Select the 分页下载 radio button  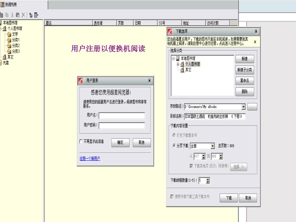(x=174, y=146)
